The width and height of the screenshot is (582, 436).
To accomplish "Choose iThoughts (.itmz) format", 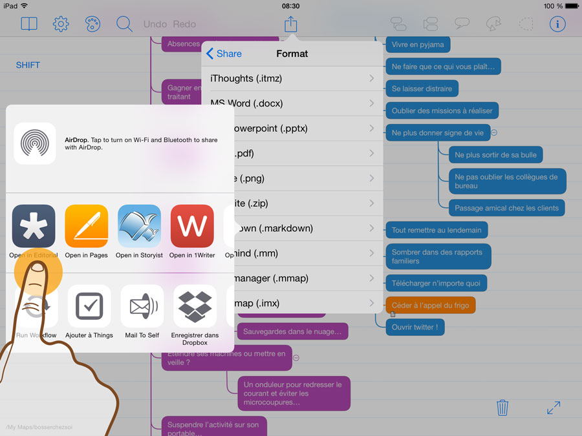I will 292,79.
